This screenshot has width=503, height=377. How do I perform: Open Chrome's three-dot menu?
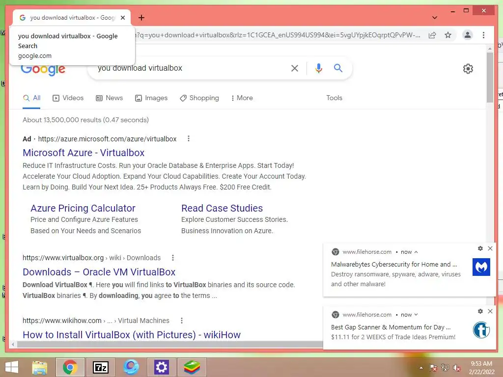483,35
